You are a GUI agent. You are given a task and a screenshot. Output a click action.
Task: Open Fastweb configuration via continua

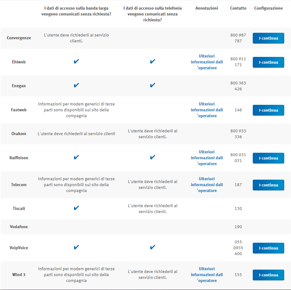pos(268,110)
